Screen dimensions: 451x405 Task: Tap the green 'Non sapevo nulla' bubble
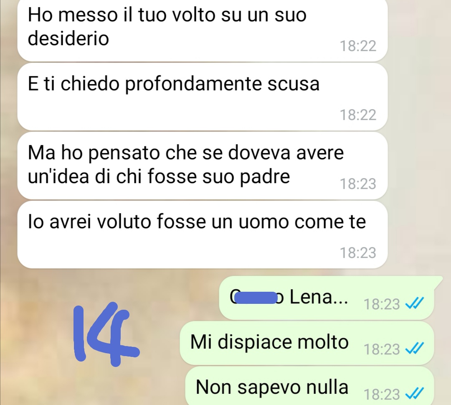[x=309, y=386]
